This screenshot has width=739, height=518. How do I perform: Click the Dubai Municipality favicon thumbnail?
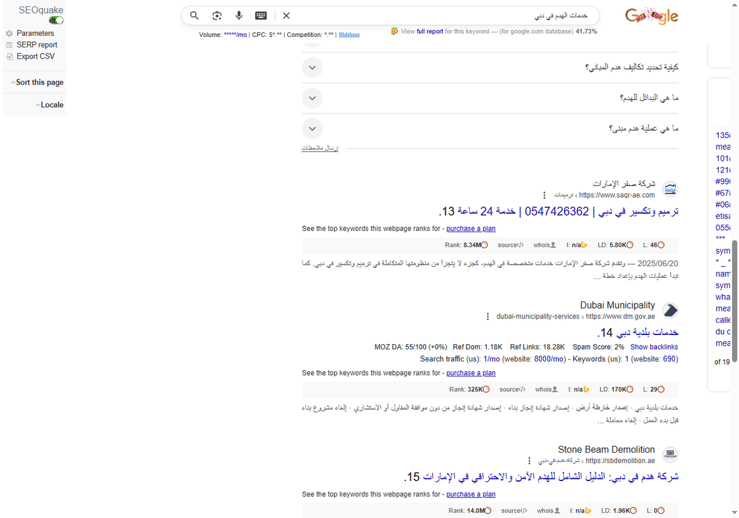coord(670,310)
